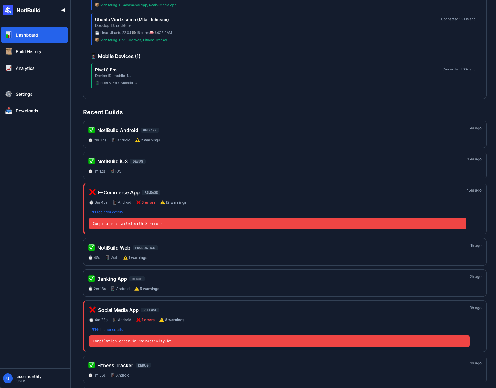
Task: Collapse error details under Social Media App
Action: pos(107,329)
